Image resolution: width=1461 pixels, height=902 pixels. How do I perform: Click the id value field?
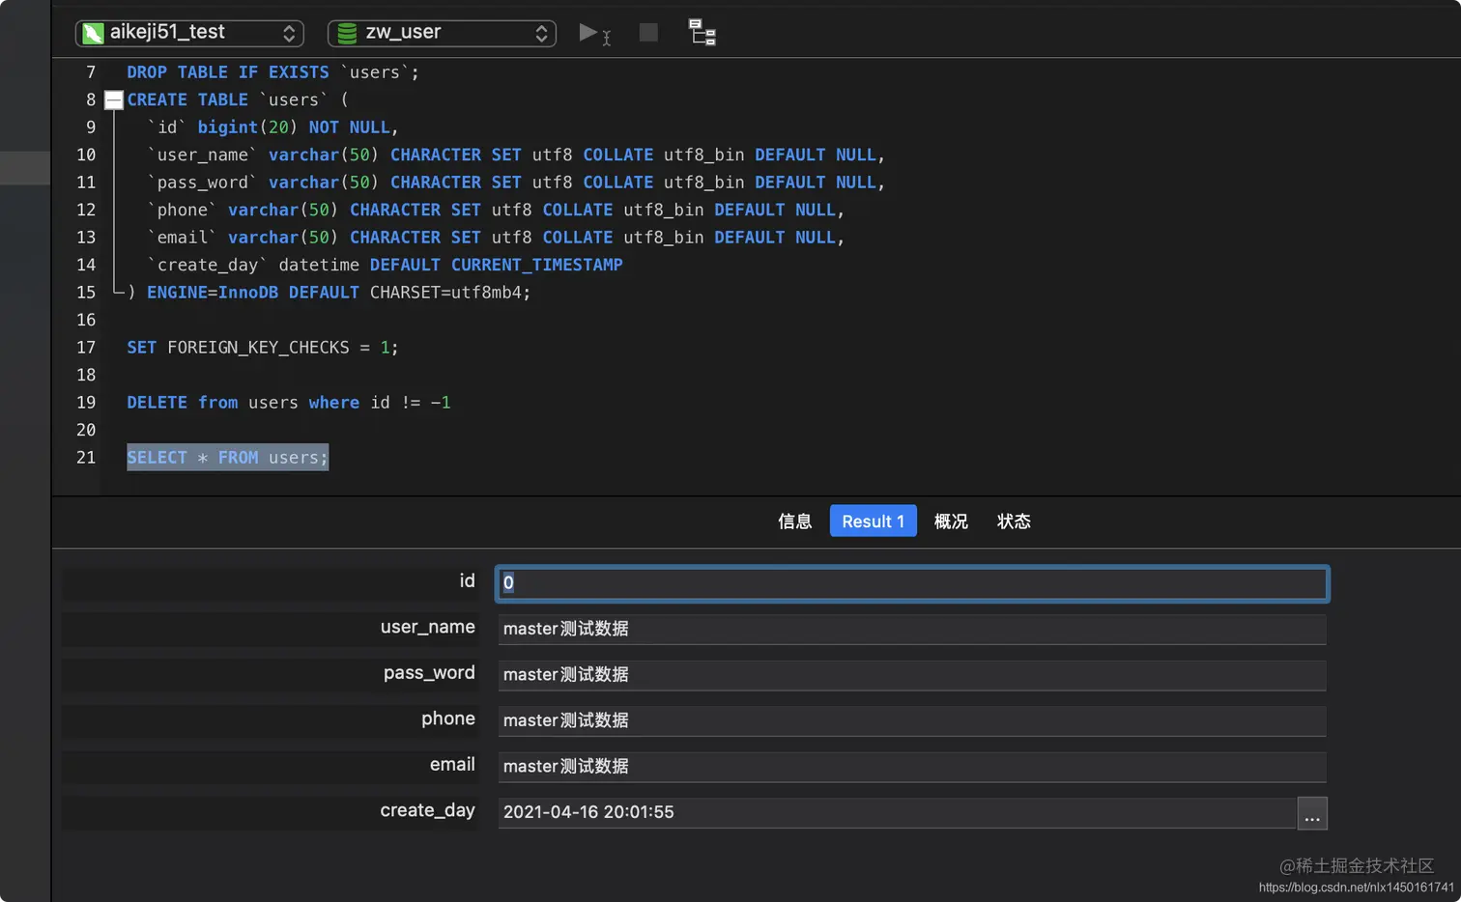coord(911,583)
